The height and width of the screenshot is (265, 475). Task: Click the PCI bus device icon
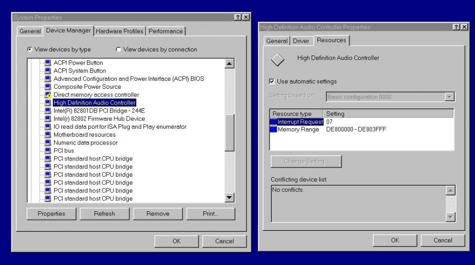click(47, 151)
